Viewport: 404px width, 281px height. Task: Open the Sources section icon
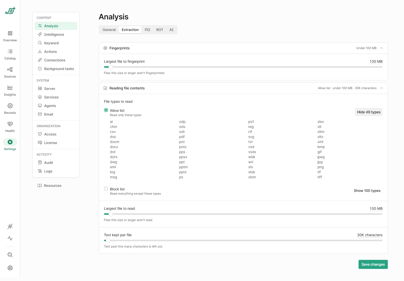click(10, 69)
